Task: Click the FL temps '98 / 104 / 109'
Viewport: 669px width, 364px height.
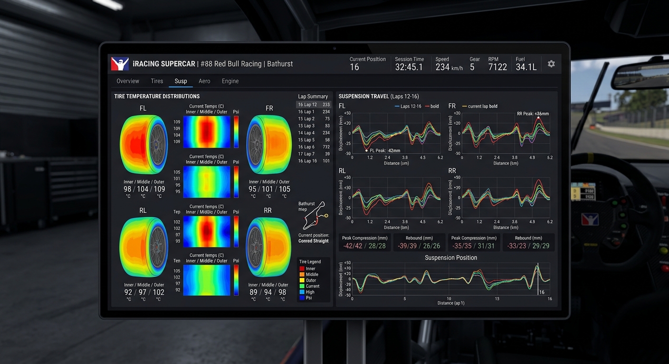Action: [x=144, y=189]
